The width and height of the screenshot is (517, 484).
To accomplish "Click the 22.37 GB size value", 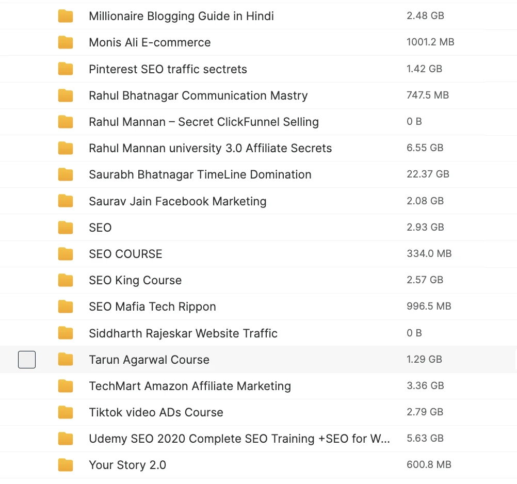I will tap(428, 174).
